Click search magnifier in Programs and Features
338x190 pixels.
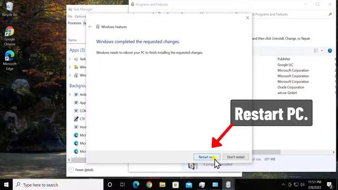point(330,14)
